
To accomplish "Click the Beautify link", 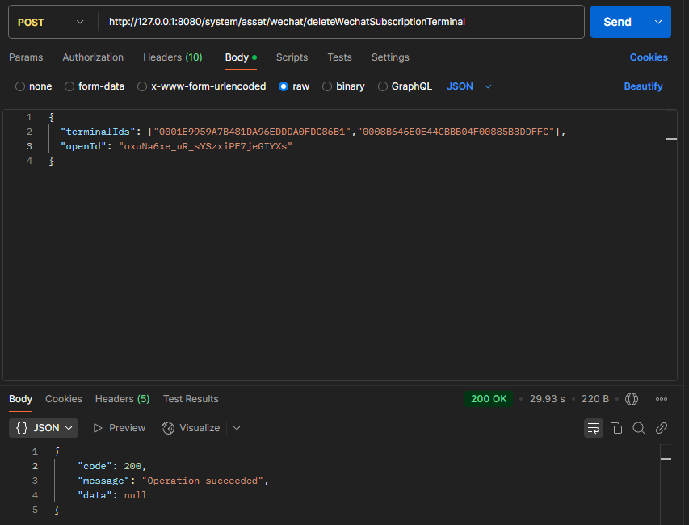I will click(643, 86).
